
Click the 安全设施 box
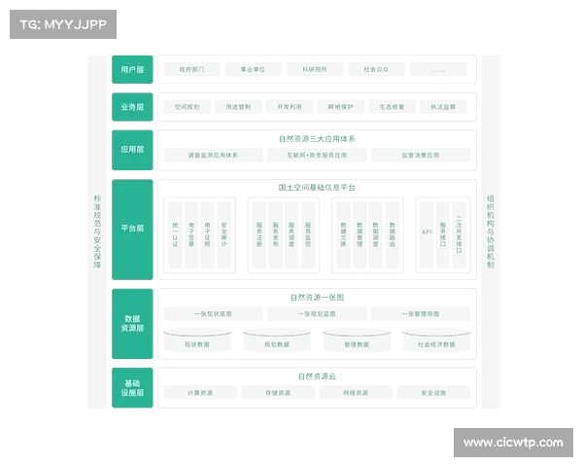pyautogui.click(x=434, y=393)
